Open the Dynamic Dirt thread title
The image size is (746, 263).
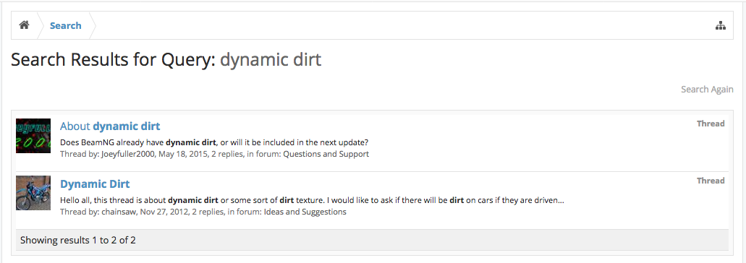(95, 184)
